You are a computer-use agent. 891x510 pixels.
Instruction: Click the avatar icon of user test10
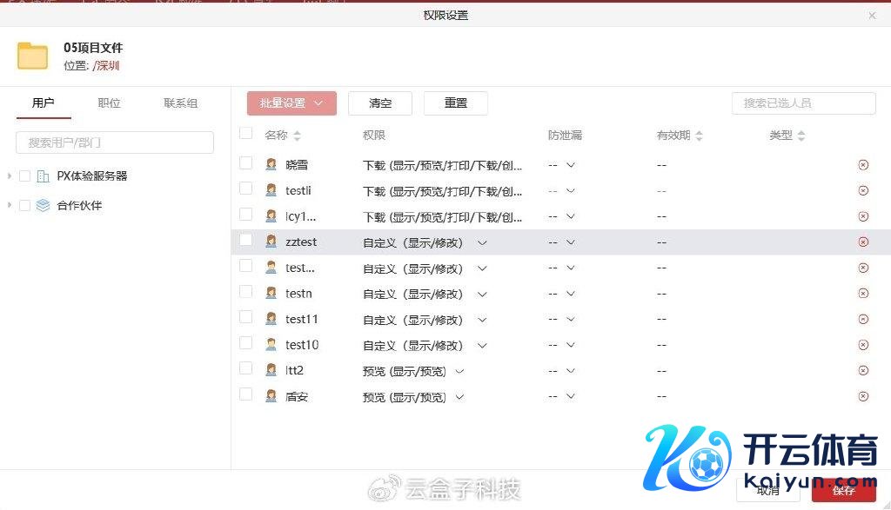click(271, 345)
